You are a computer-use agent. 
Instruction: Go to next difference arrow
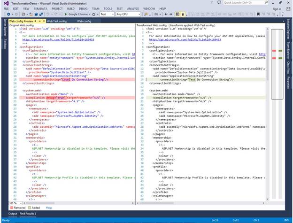click(170, 14)
